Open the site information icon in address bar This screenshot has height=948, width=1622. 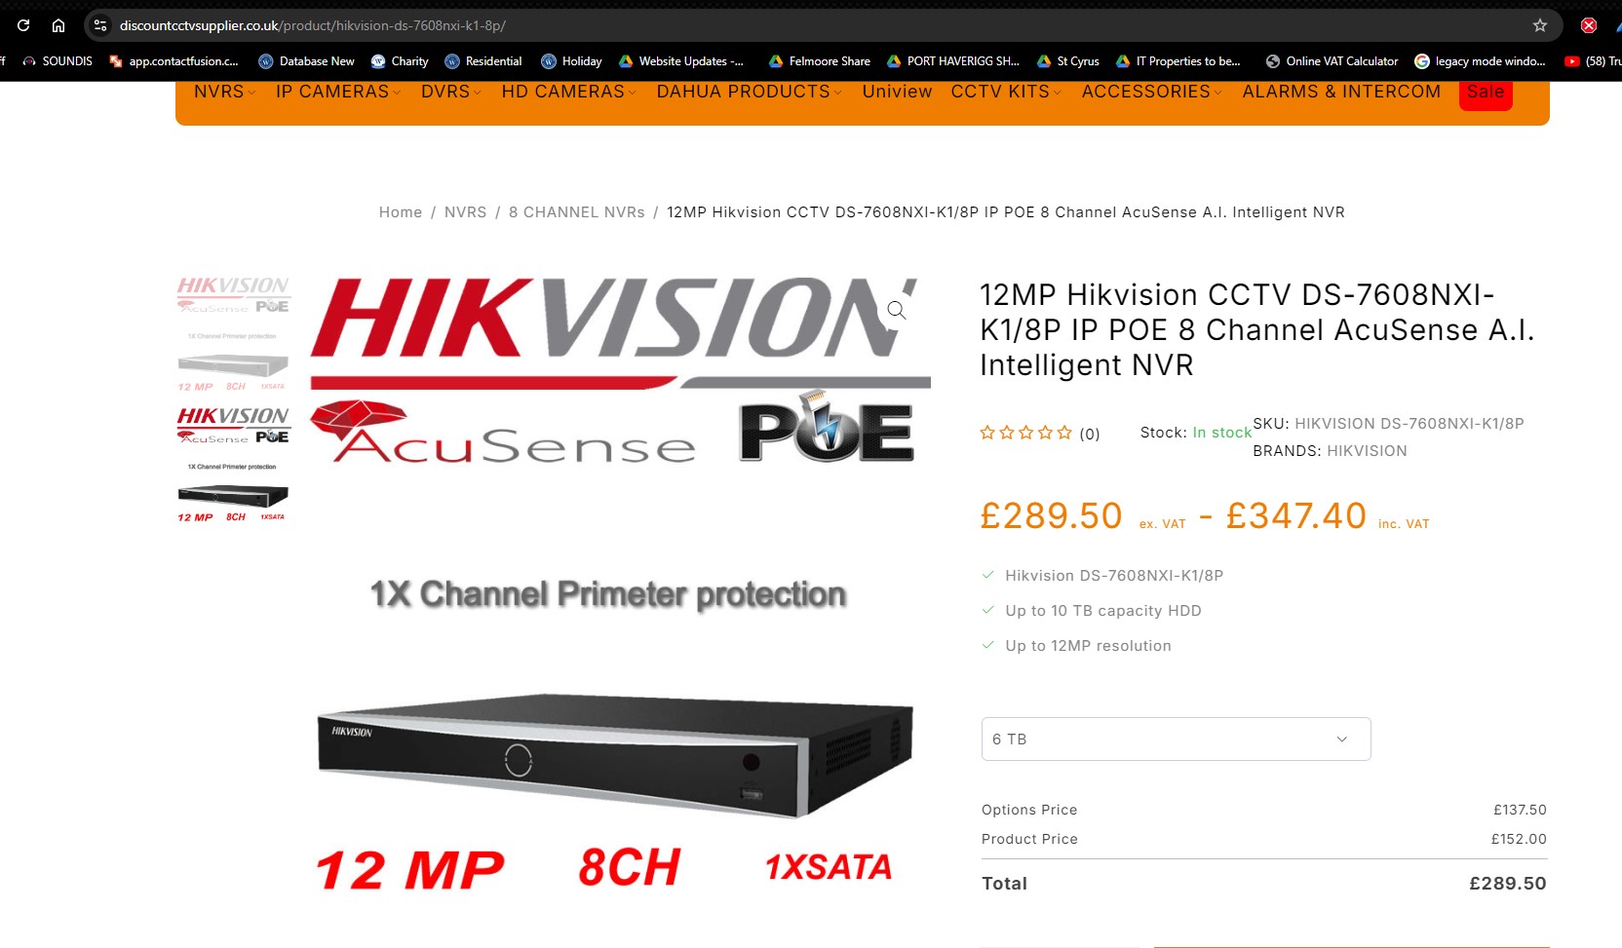100,25
